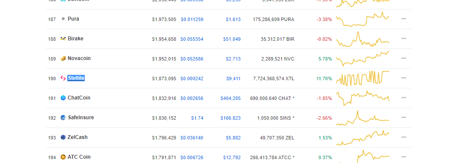Expand the three-dots menu on SafeInsure row

click(404, 118)
